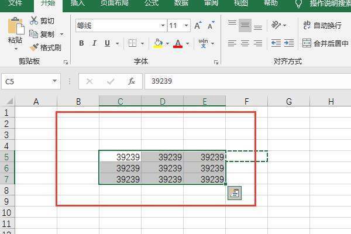
Task: Increase font size with the larger A icon
Action: [198, 26]
